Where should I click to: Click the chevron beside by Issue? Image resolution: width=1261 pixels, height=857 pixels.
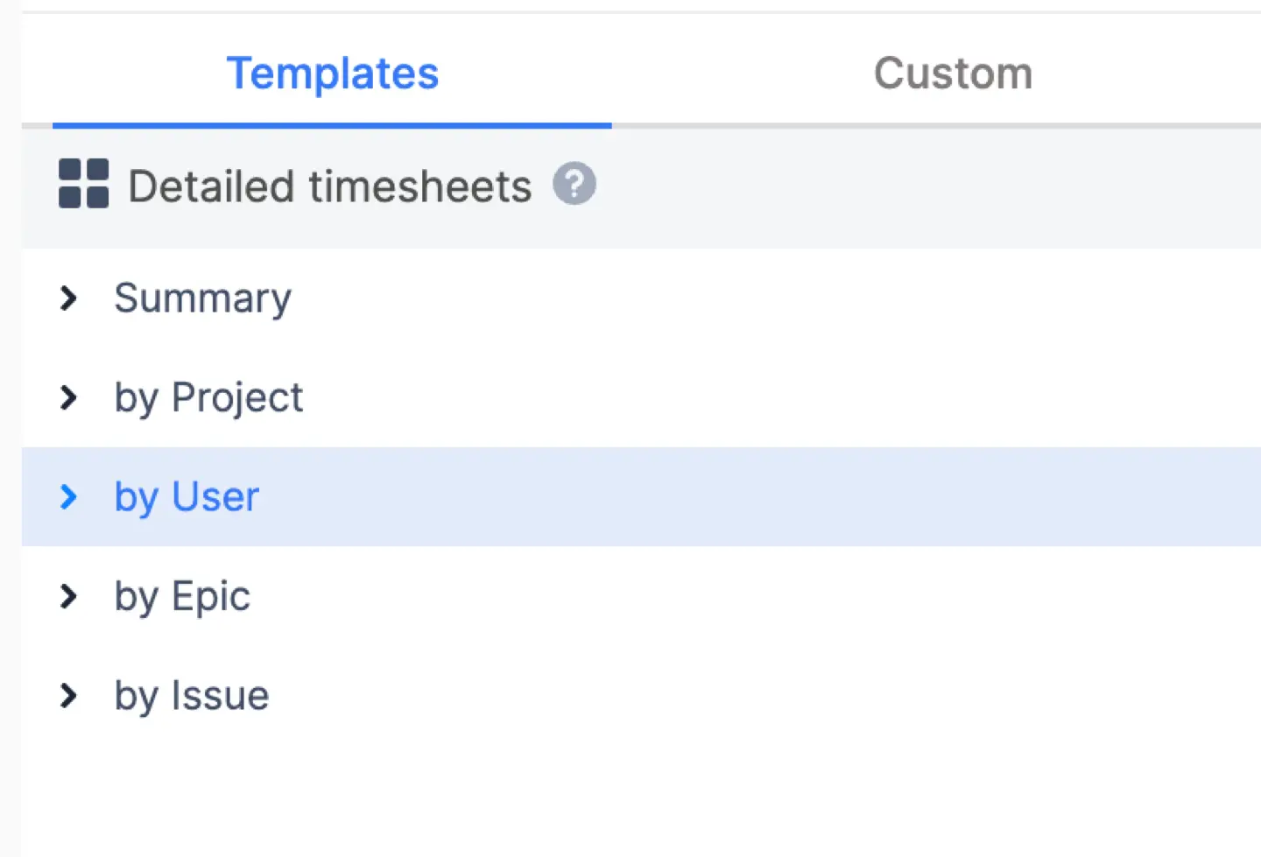(69, 696)
